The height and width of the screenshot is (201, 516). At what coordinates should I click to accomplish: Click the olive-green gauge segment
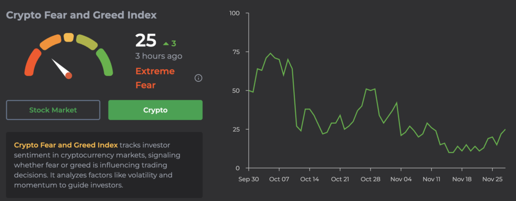click(x=88, y=43)
